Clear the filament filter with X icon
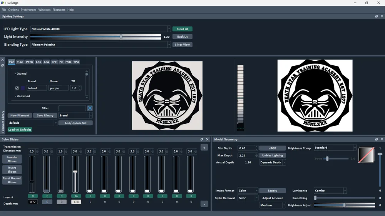385x216 pixels. (x=90, y=108)
